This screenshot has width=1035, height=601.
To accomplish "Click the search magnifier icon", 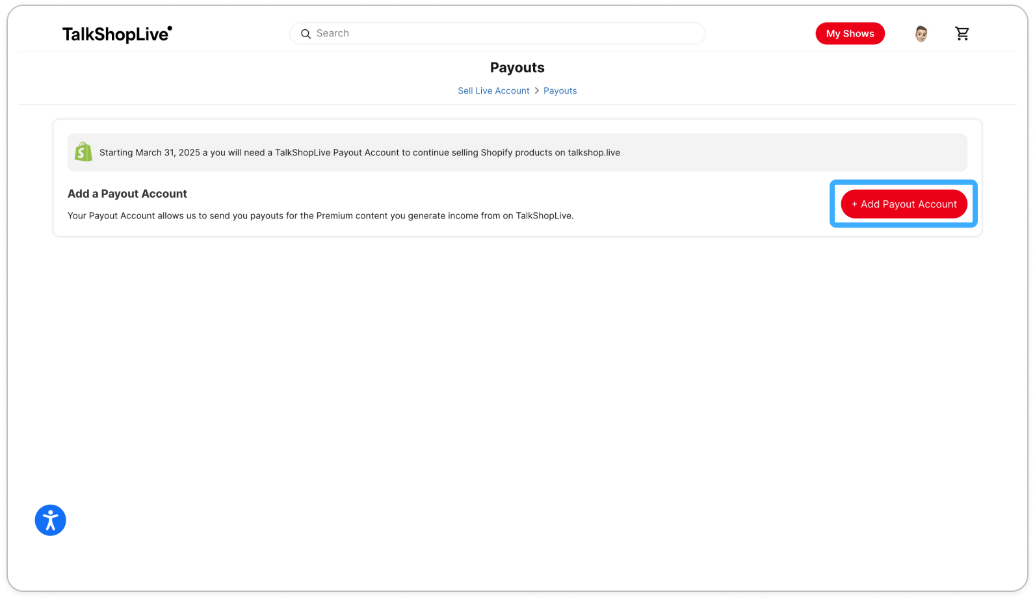I will pos(306,34).
